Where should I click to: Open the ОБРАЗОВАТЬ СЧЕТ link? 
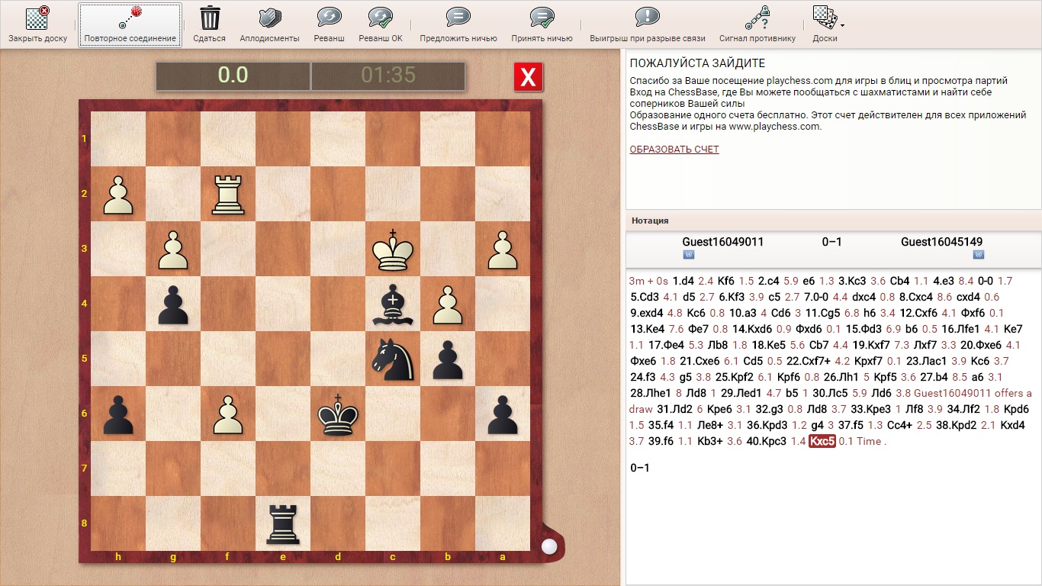coord(674,150)
